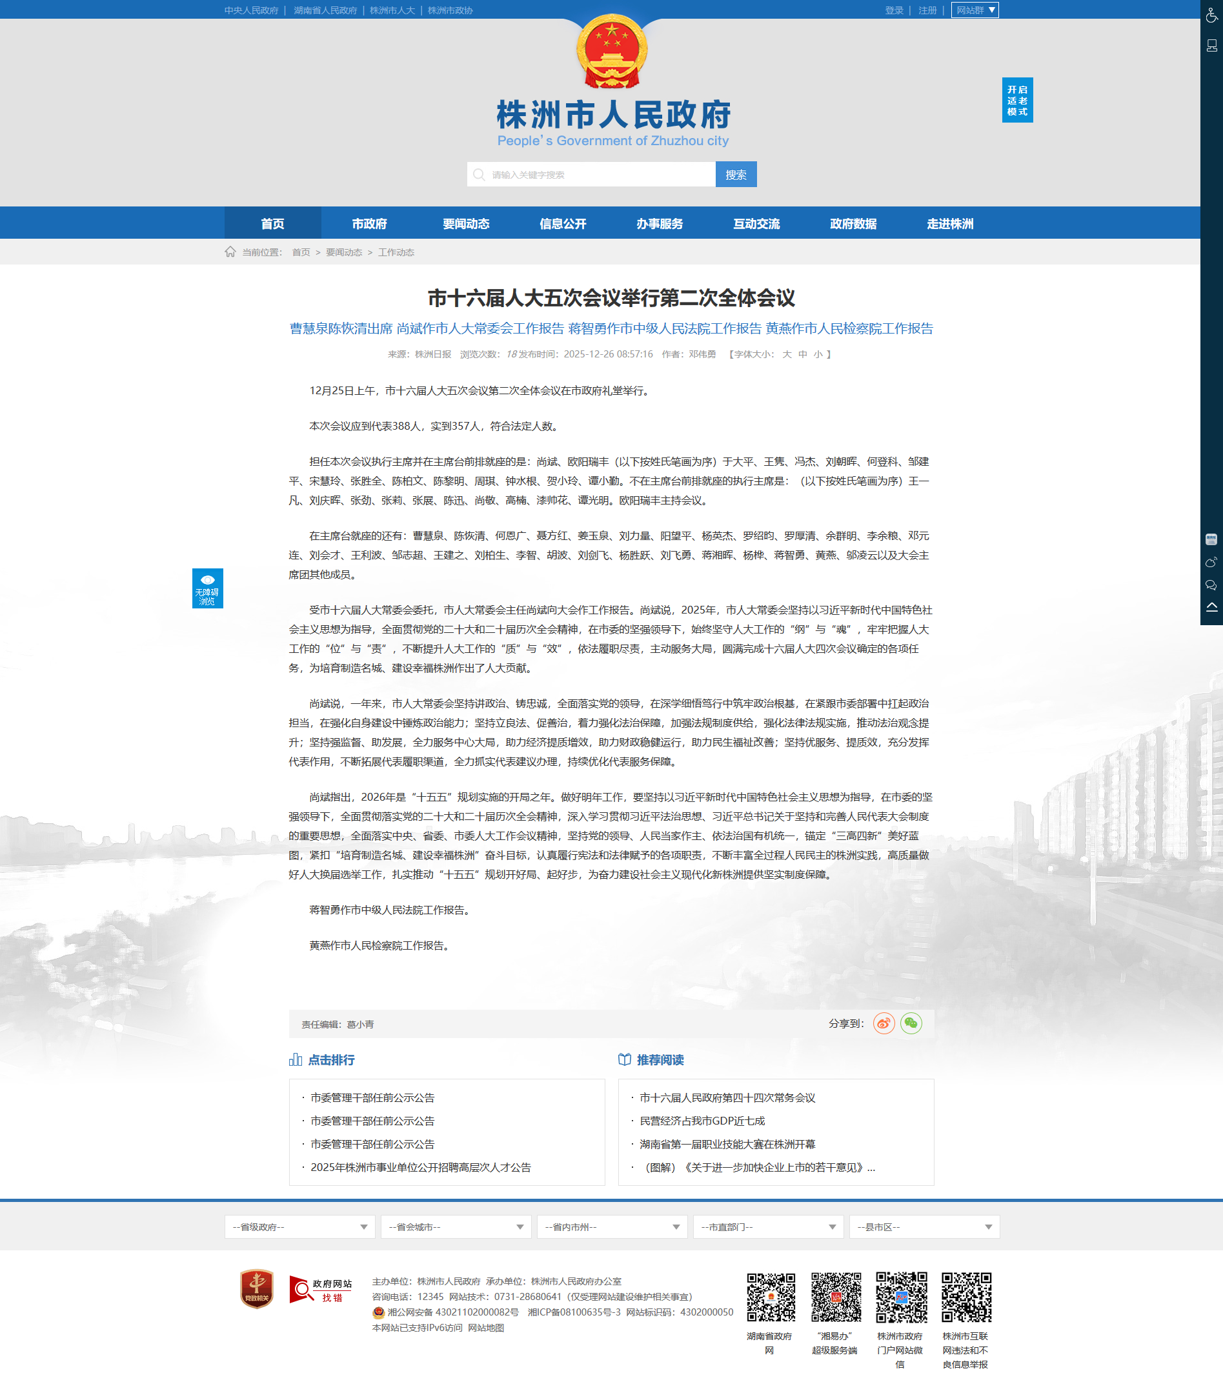Screen dimensions: 1223x1391
Task: Toggle the 无障碍浏览 accessible browsing button
Action: pyautogui.click(x=207, y=588)
